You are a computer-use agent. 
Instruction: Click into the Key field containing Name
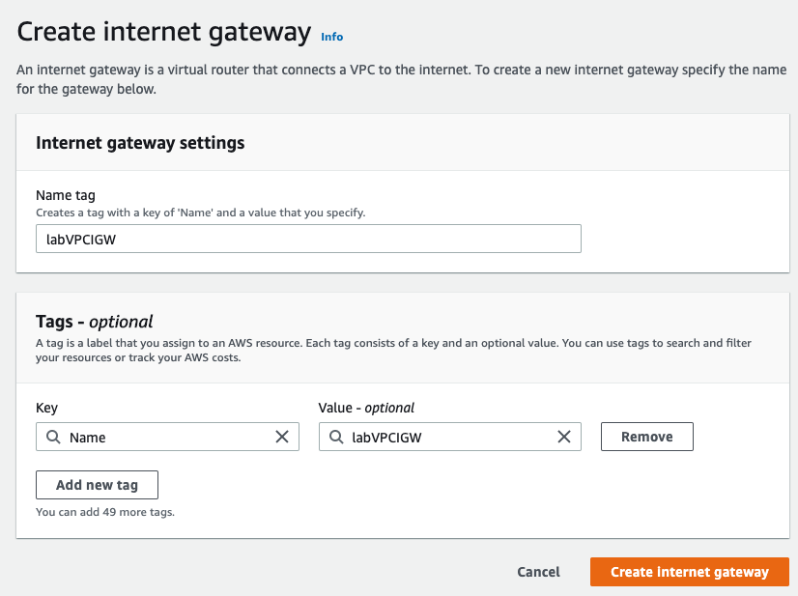pos(164,437)
